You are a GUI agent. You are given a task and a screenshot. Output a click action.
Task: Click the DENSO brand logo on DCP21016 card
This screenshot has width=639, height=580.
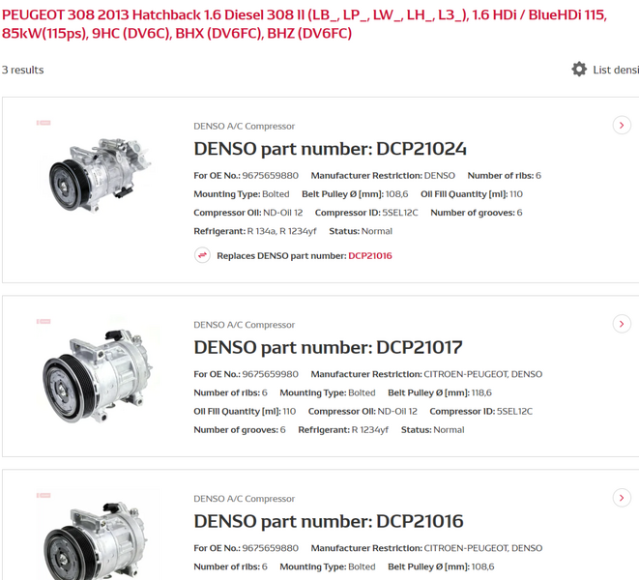[x=44, y=495]
